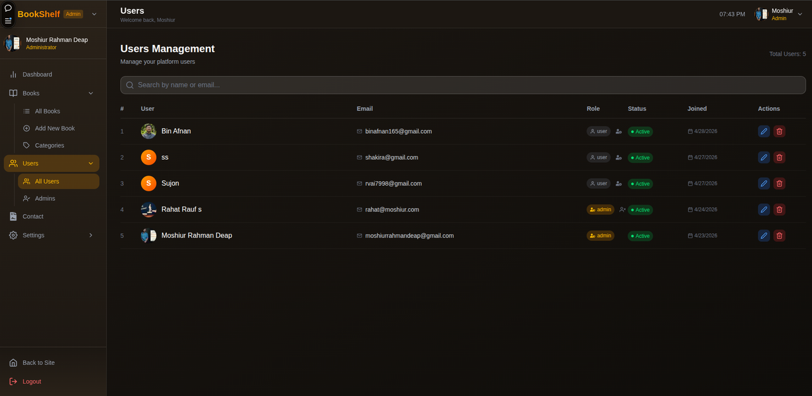Image resolution: width=812 pixels, height=396 pixels.
Task: Open the Contact sidebar item
Action: click(x=51, y=216)
